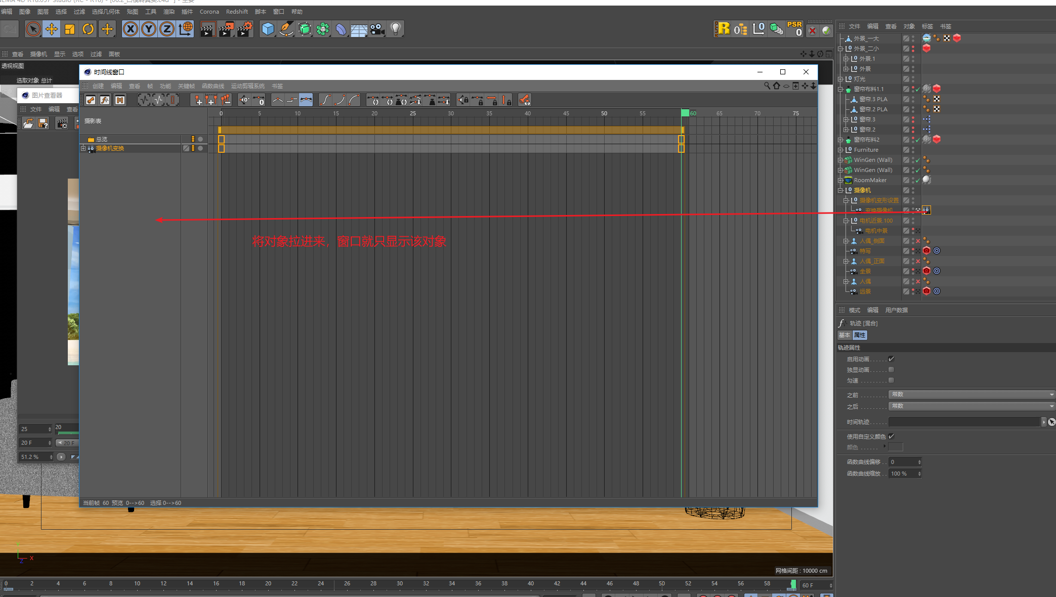Image resolution: width=1056 pixels, height=597 pixels.
Task: Click the spline Pen tool icon
Action: 286,29
